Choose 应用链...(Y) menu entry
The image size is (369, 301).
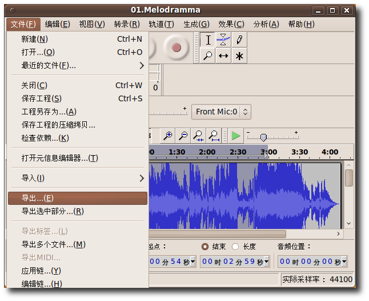point(78,271)
